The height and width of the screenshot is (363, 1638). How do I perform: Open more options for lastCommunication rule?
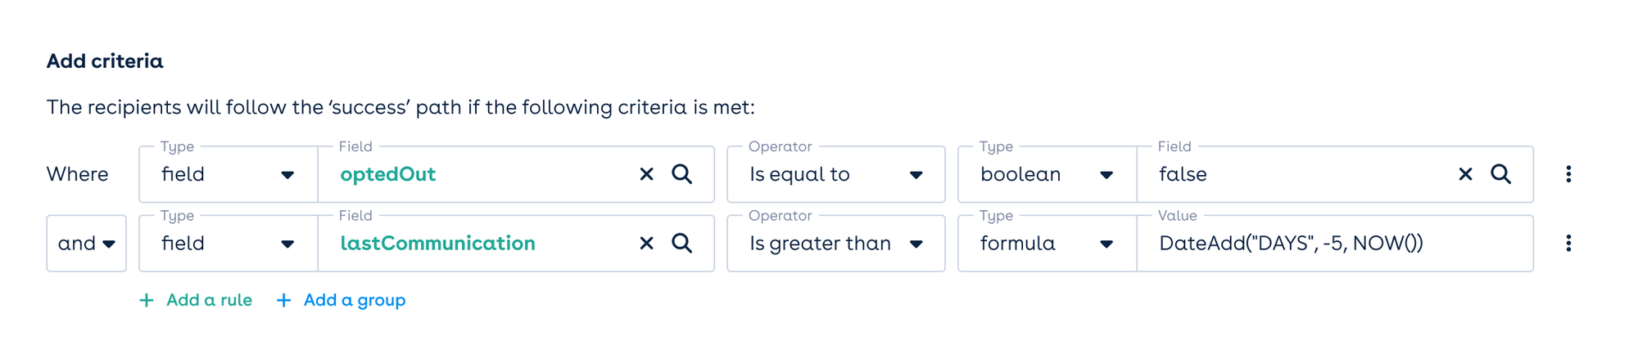tap(1568, 244)
